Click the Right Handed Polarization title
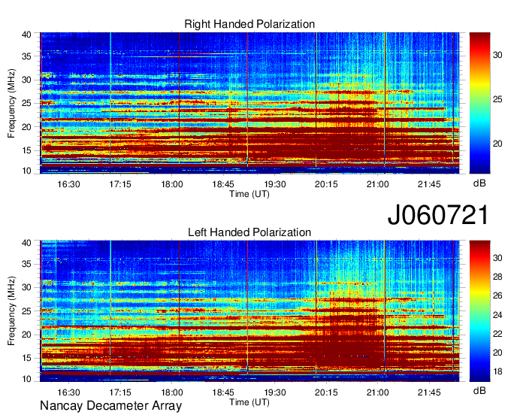The image size is (511, 415). tap(249, 24)
